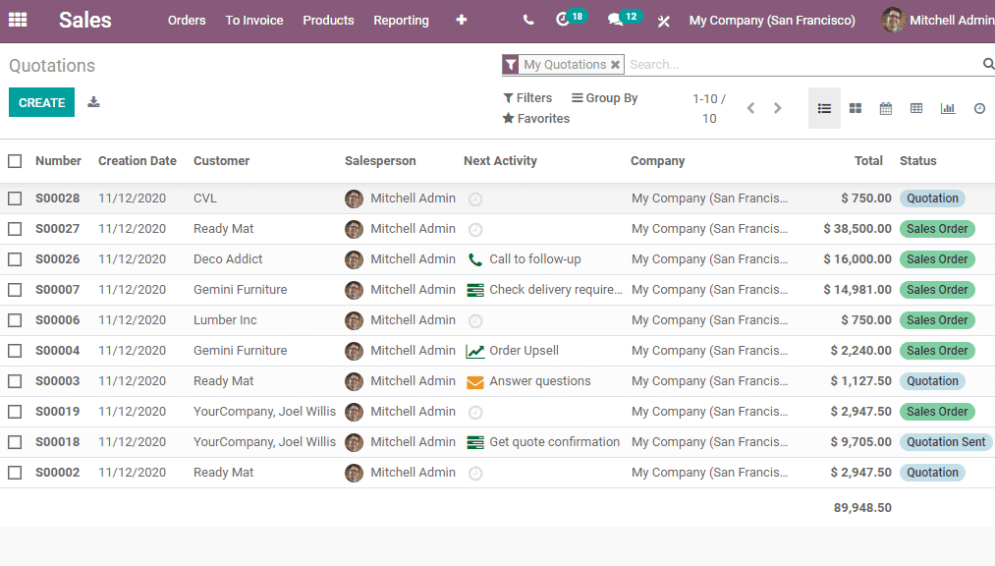Screen dimensions: 995x566
Task: Export the quotation records via download icon
Action: coord(92,101)
